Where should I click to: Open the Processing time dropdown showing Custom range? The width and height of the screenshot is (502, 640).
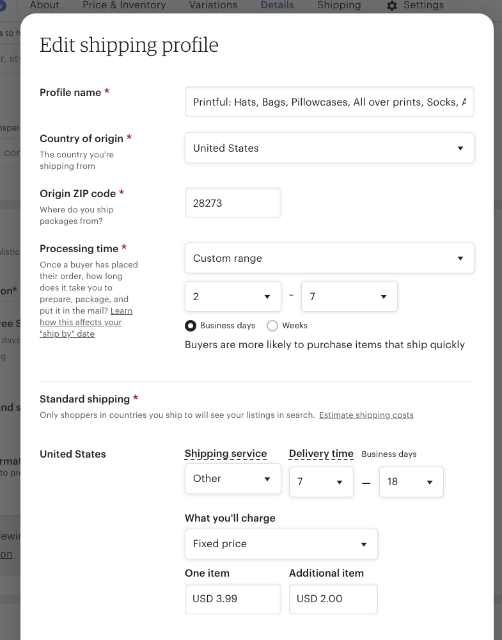tap(329, 257)
